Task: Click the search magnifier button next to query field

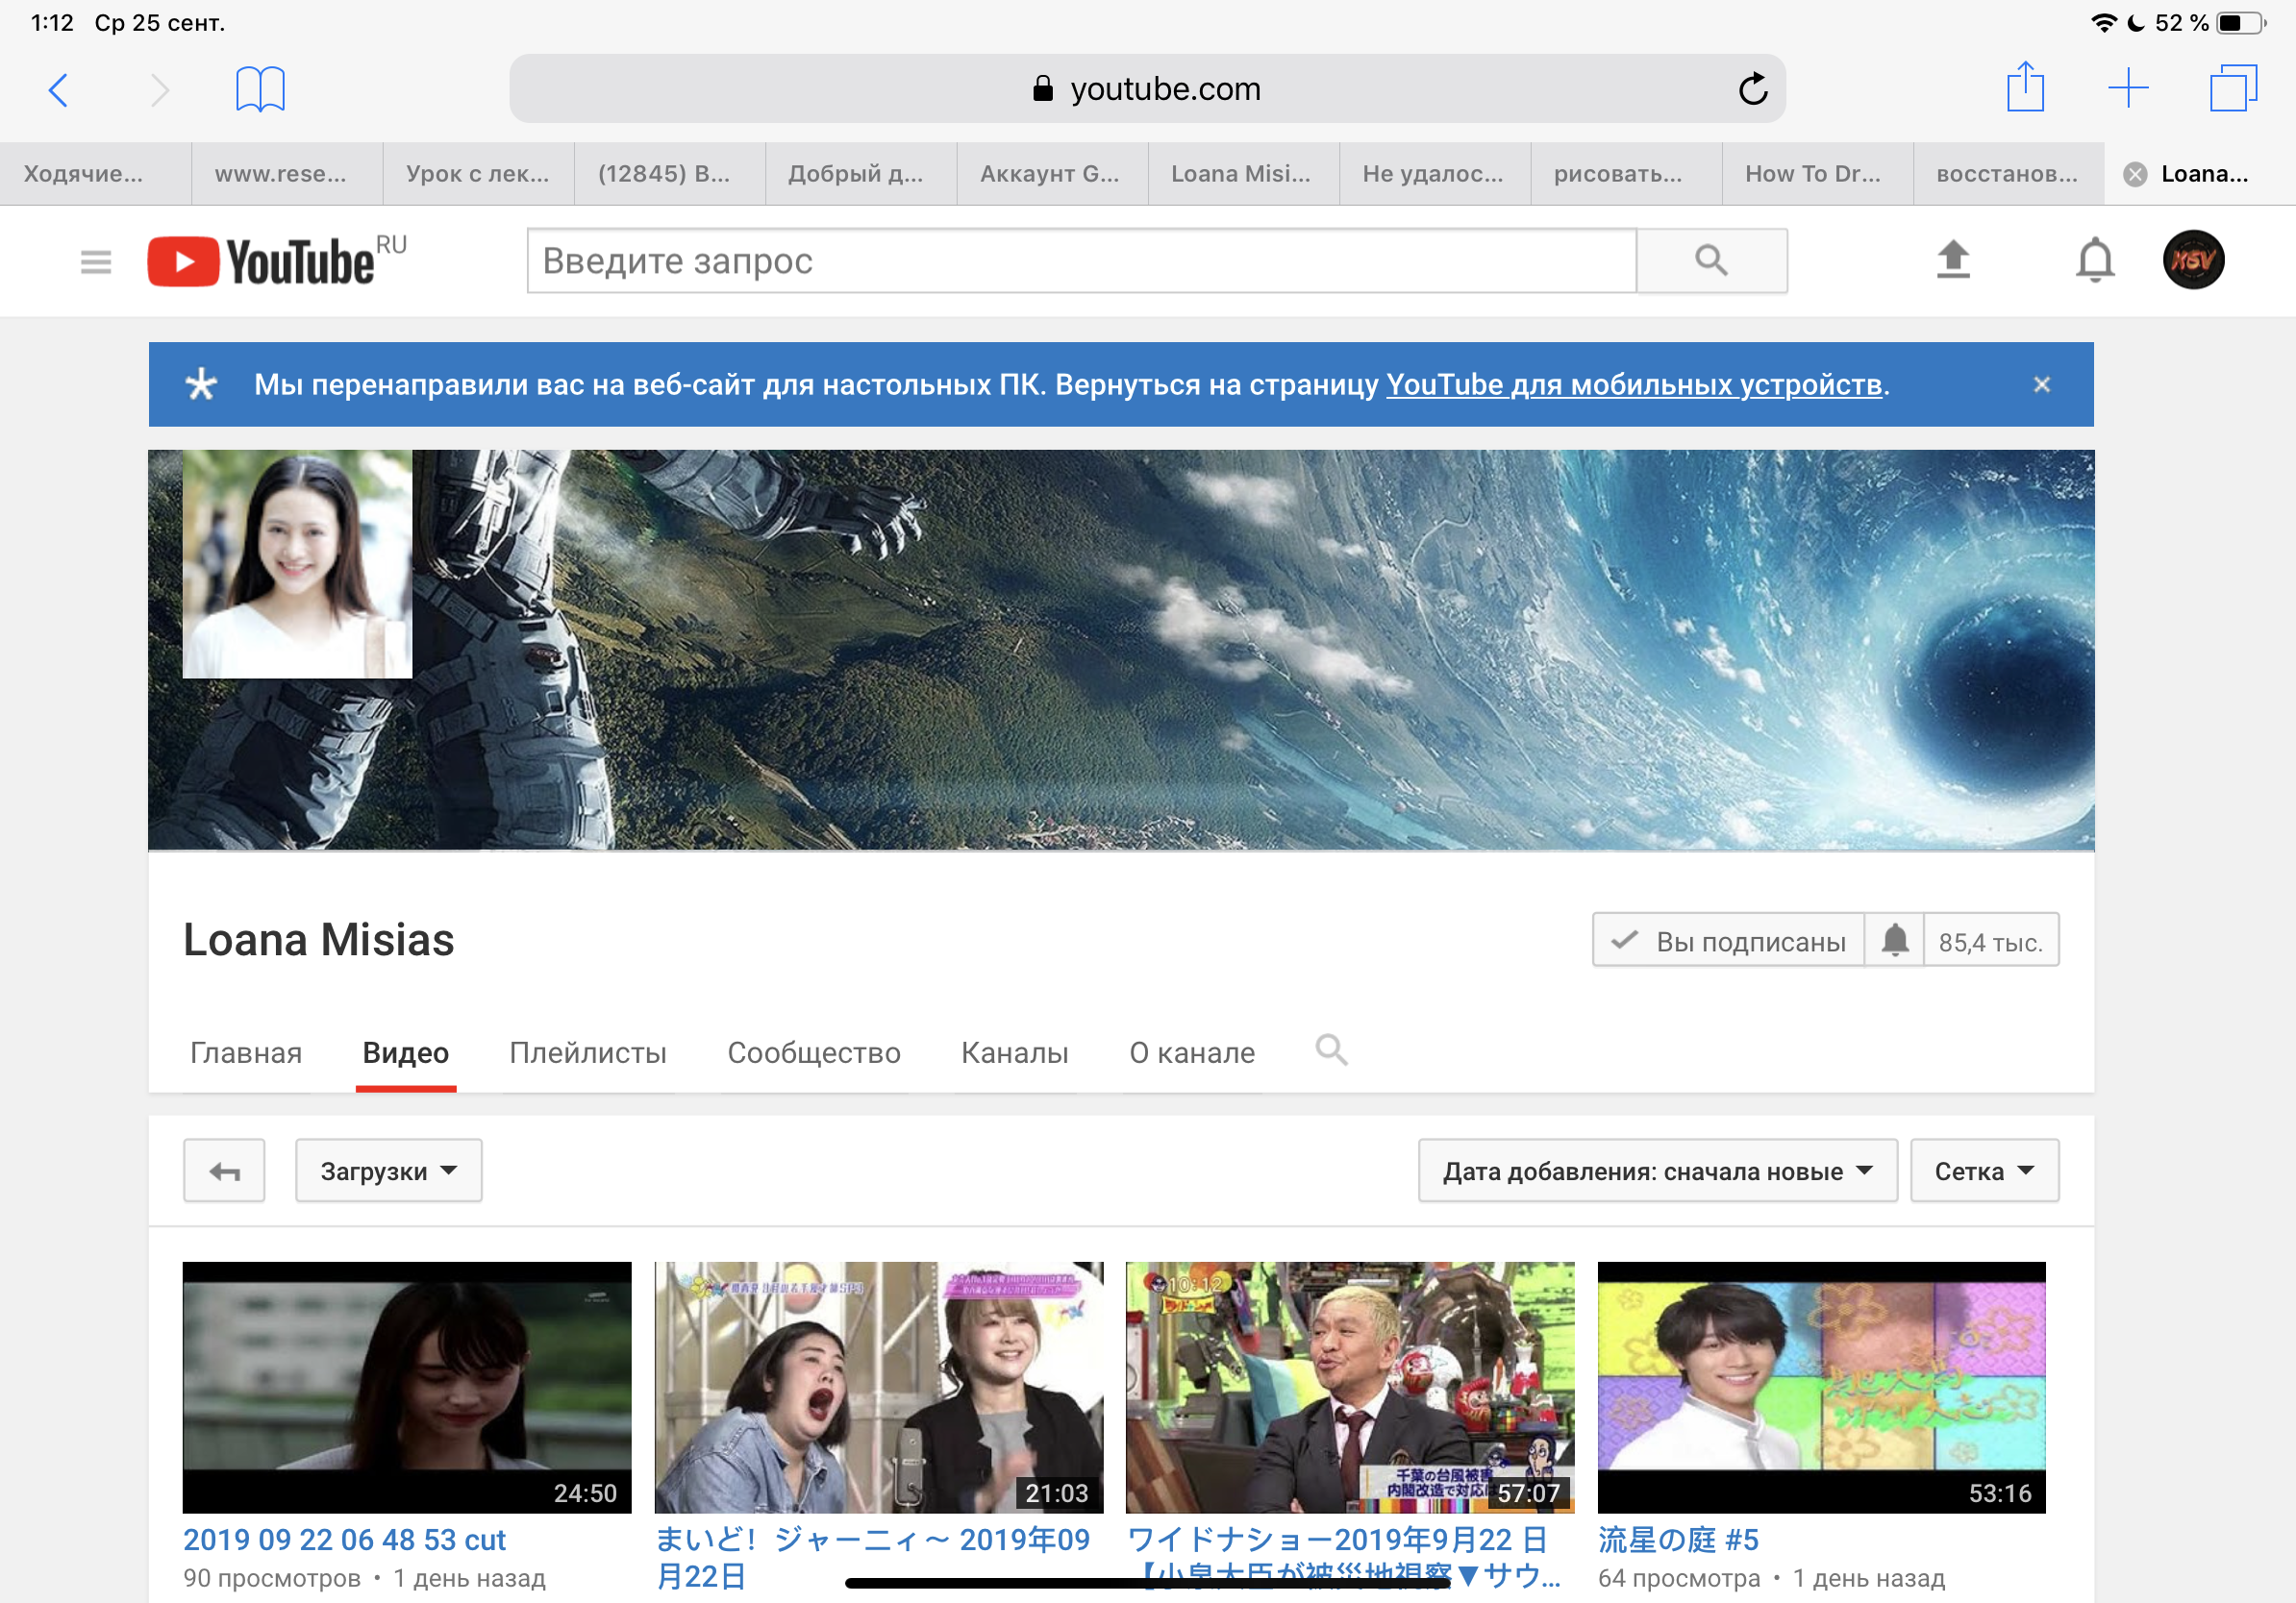Action: pyautogui.click(x=1710, y=259)
